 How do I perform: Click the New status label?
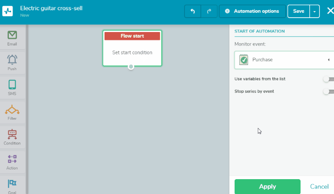[25, 15]
